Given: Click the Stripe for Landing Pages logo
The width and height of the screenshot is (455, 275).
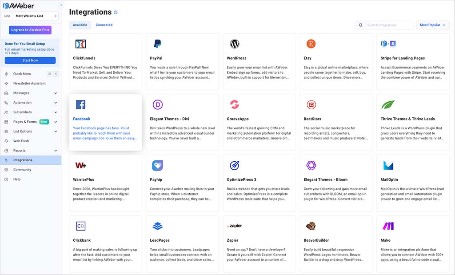Looking at the screenshot, I should 388,44.
